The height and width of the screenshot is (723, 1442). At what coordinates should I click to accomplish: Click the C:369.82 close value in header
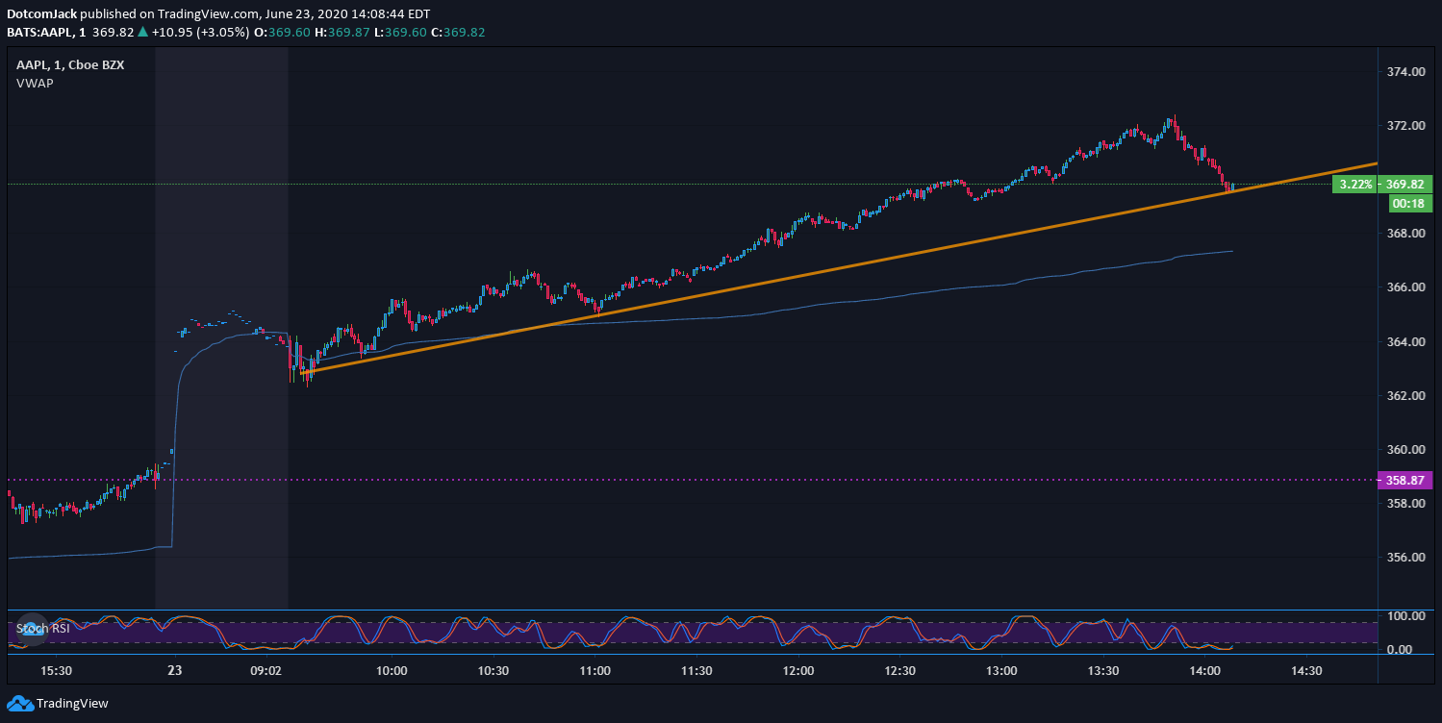458,32
